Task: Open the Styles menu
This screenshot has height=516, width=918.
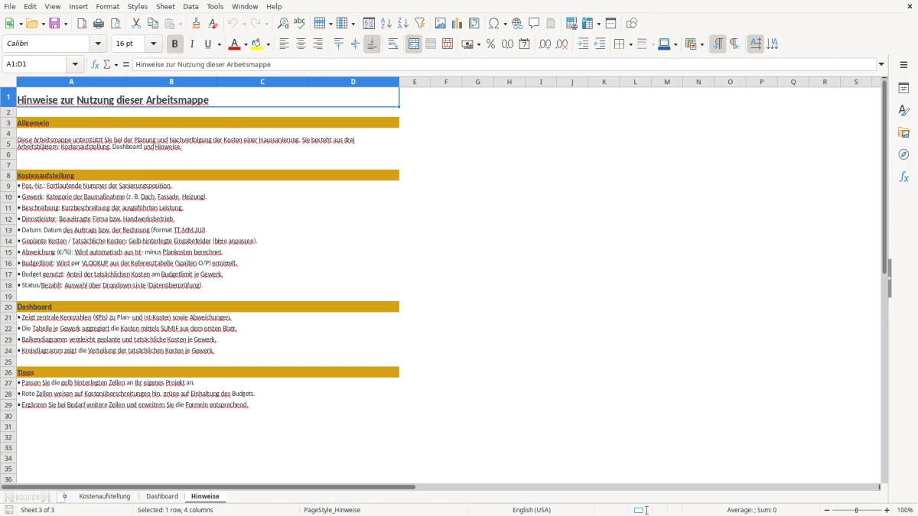Action: coord(138,6)
